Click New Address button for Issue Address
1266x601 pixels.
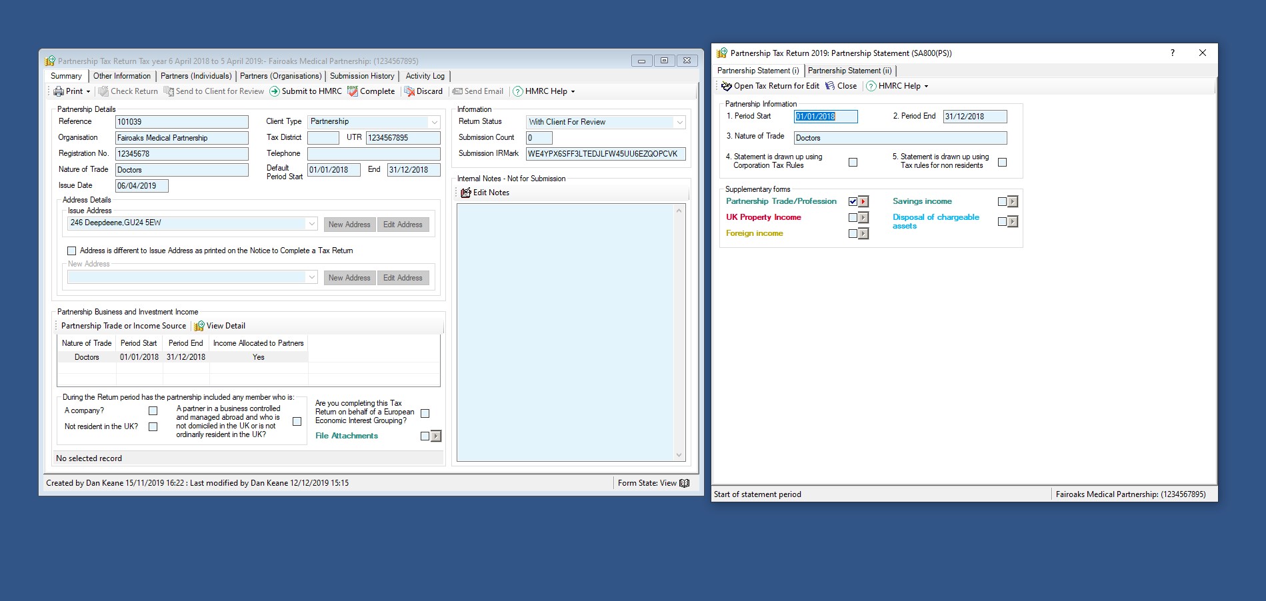(x=349, y=225)
